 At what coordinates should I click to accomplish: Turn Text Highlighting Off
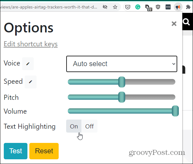(90, 126)
